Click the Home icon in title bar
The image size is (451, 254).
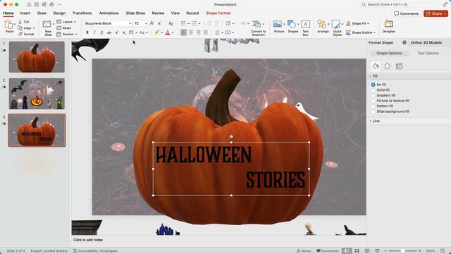pos(29,5)
